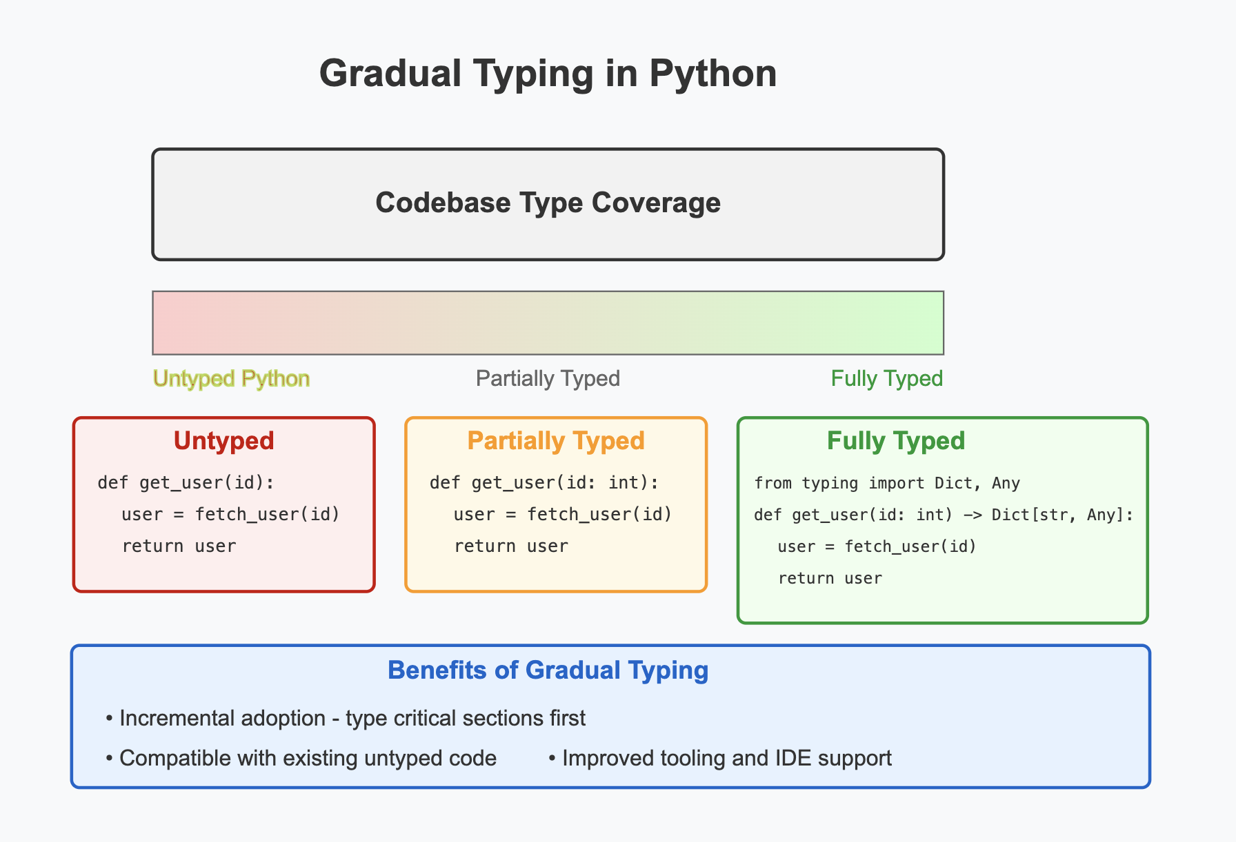
Task: Click 'Compatible with existing untyped code' bullet
Action: [301, 758]
